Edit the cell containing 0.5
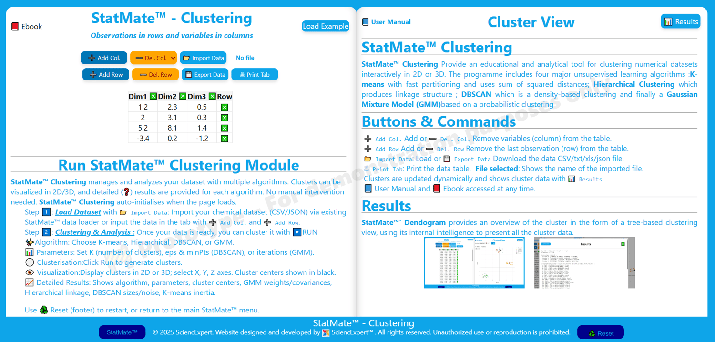 (202, 107)
